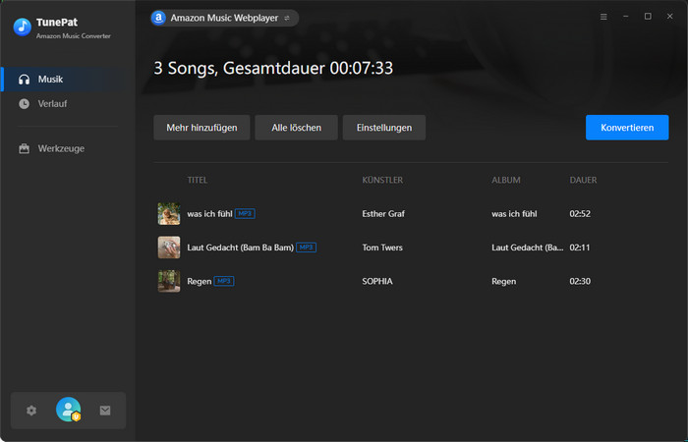688x442 pixels.
Task: Click the "Amazon Music Converter" subtitle
Action: tap(74, 36)
